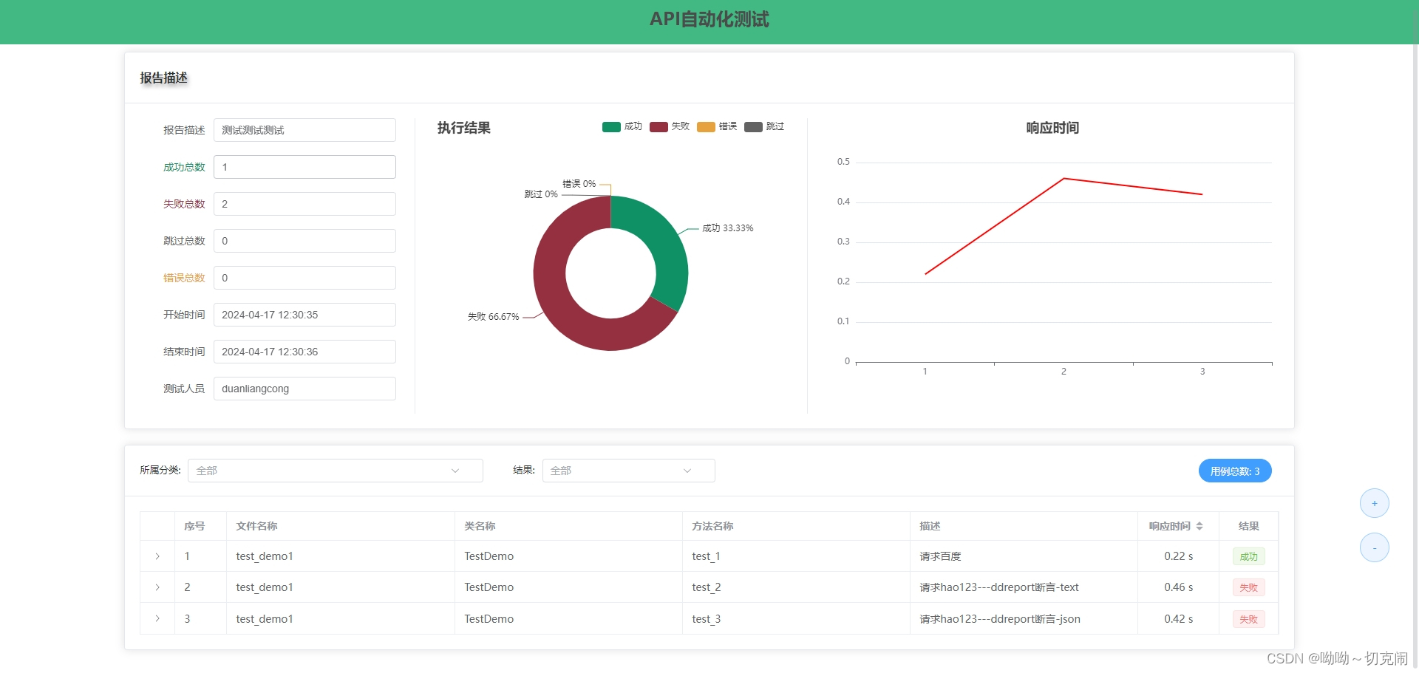This screenshot has width=1419, height=673.
Task: Click description 请求hao123---ddreport断言-json
Action: click(1000, 619)
